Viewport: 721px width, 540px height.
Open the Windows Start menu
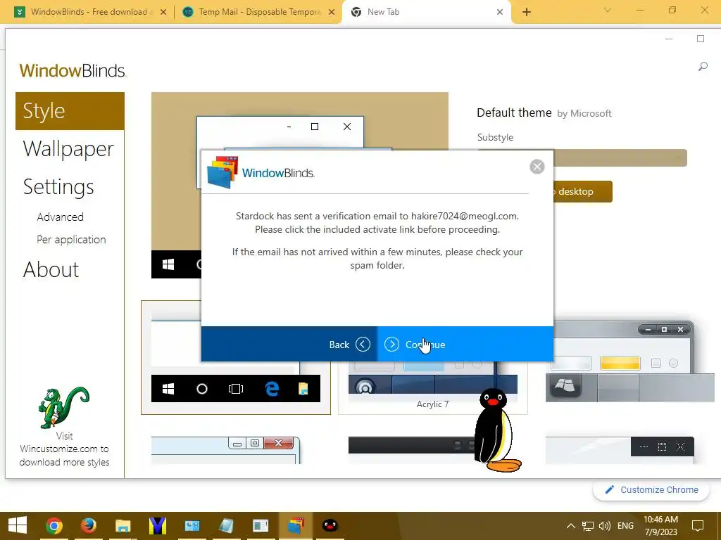(18, 525)
